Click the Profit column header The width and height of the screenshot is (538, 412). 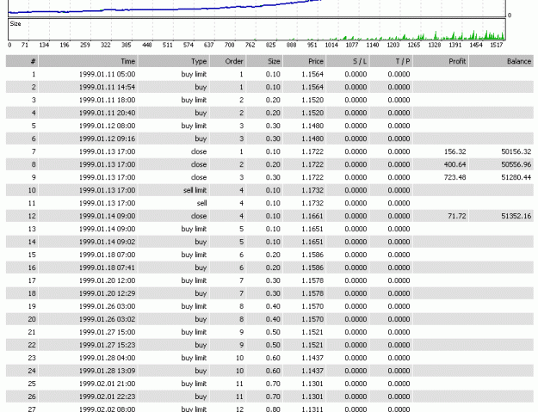[441, 61]
